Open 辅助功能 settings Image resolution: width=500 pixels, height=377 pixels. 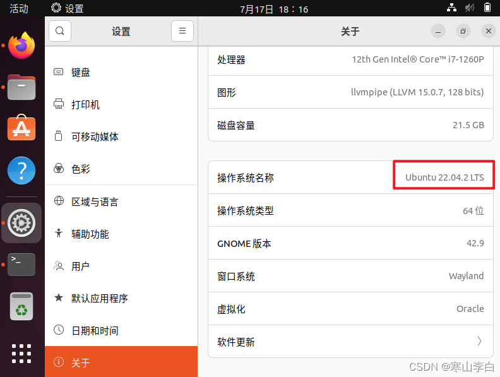click(121, 234)
